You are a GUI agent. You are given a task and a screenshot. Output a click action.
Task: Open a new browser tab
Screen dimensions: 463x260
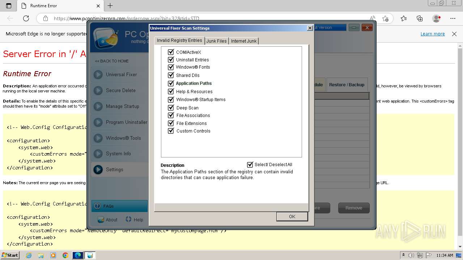pyautogui.click(x=110, y=6)
